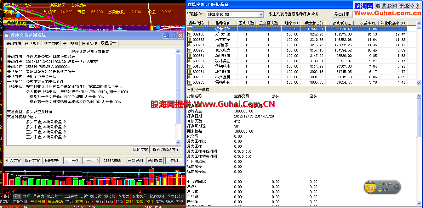Sort by the 年化收益率(%) column header
This screenshot has width=423, height=208.
[394, 23]
